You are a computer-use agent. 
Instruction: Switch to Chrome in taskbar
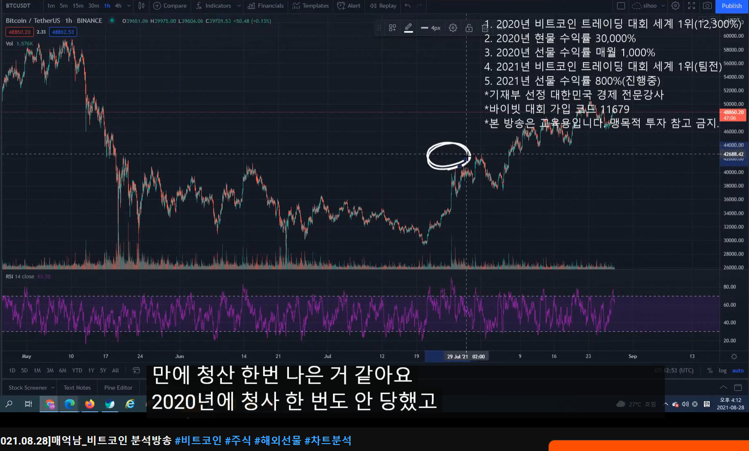(x=49, y=404)
